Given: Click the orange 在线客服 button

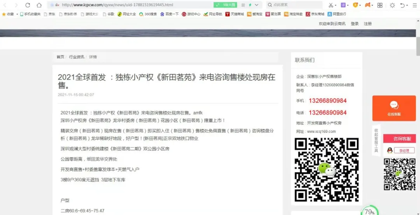Looking at the screenshot, I should pyautogui.click(x=394, y=108).
